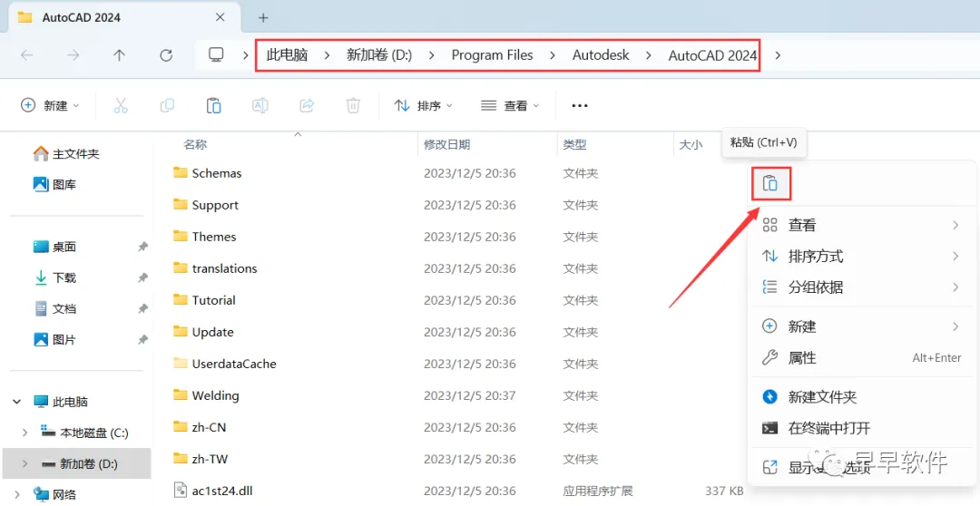Click the Forward navigation arrow
The height and width of the screenshot is (506, 980).
click(x=73, y=55)
